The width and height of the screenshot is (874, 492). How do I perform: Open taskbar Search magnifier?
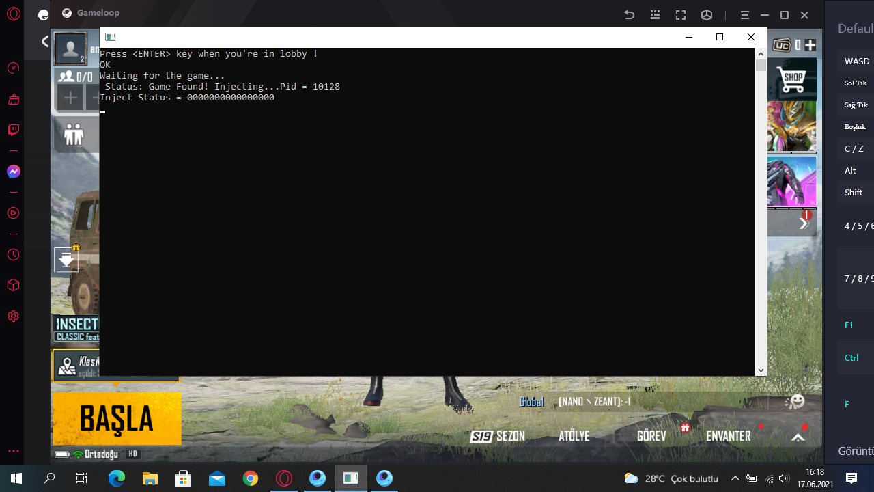49,478
